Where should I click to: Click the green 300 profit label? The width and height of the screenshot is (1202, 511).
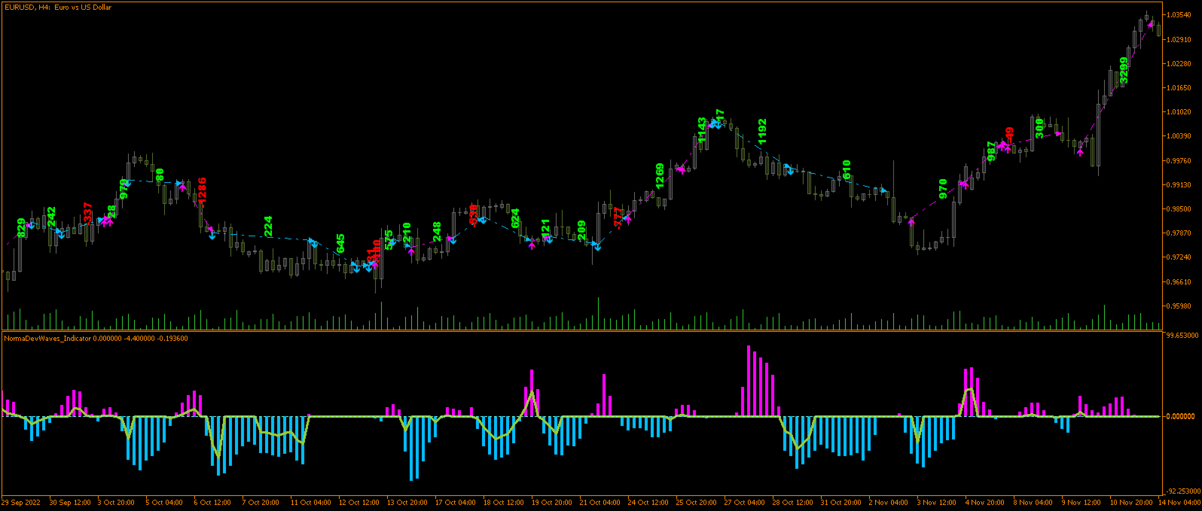coord(1039,129)
